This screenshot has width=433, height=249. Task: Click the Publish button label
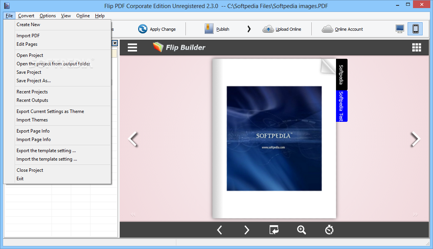point(222,29)
